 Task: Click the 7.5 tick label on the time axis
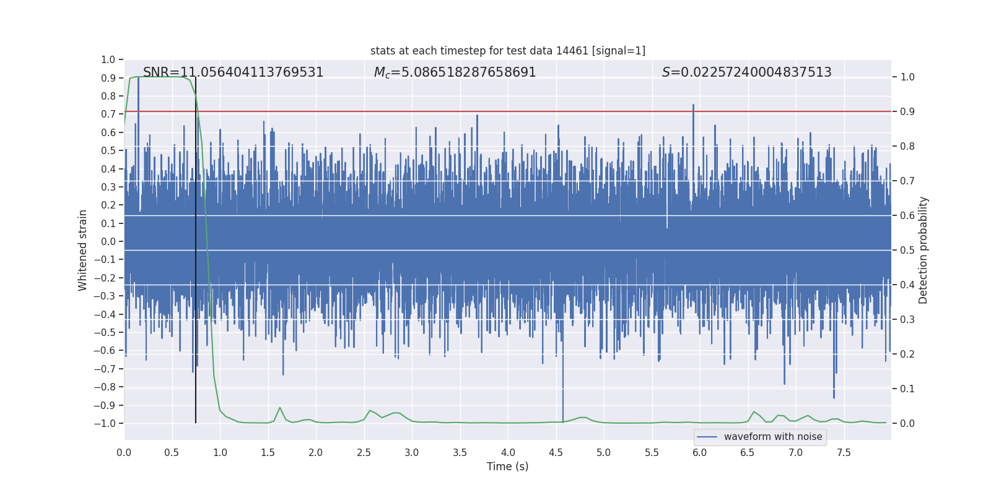844,453
